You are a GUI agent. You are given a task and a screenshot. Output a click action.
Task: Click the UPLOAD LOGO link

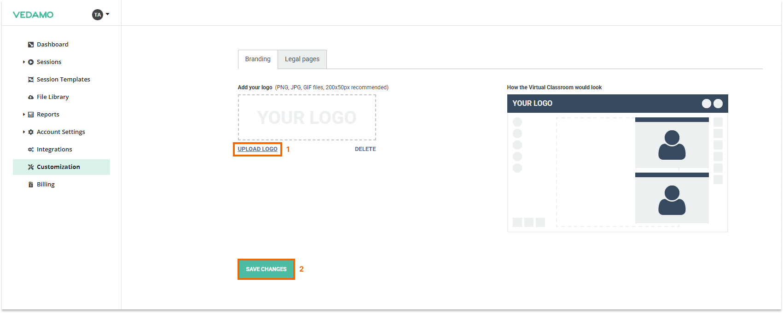[x=257, y=149]
